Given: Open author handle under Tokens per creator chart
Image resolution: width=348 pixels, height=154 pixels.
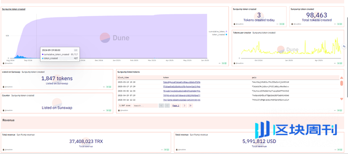Looking at the screenshot, I should tap(238, 63).
